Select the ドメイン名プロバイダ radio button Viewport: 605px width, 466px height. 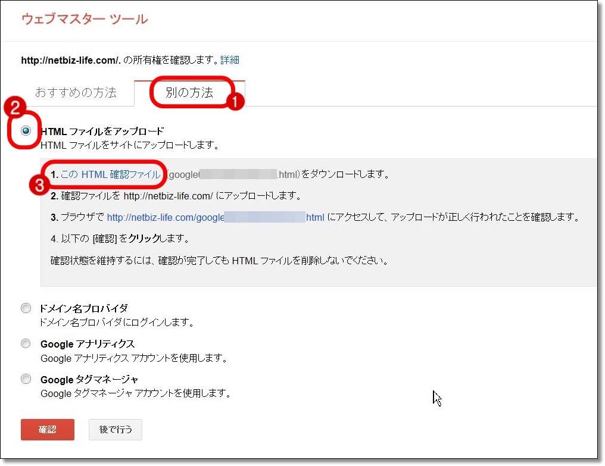coord(26,308)
